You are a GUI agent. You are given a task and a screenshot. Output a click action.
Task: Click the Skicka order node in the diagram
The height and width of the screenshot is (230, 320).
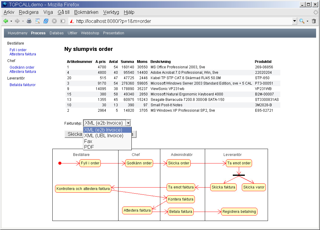coord(179,163)
